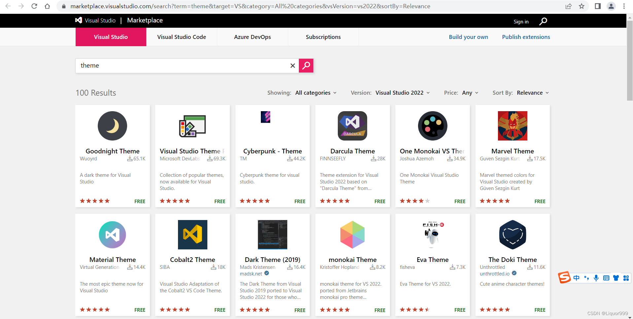Switch to the Visual Studio Code tab
633x319 pixels.
[x=182, y=37]
